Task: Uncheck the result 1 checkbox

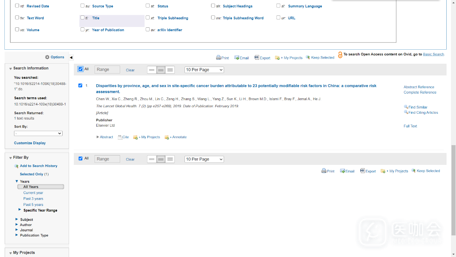Action: (80, 86)
